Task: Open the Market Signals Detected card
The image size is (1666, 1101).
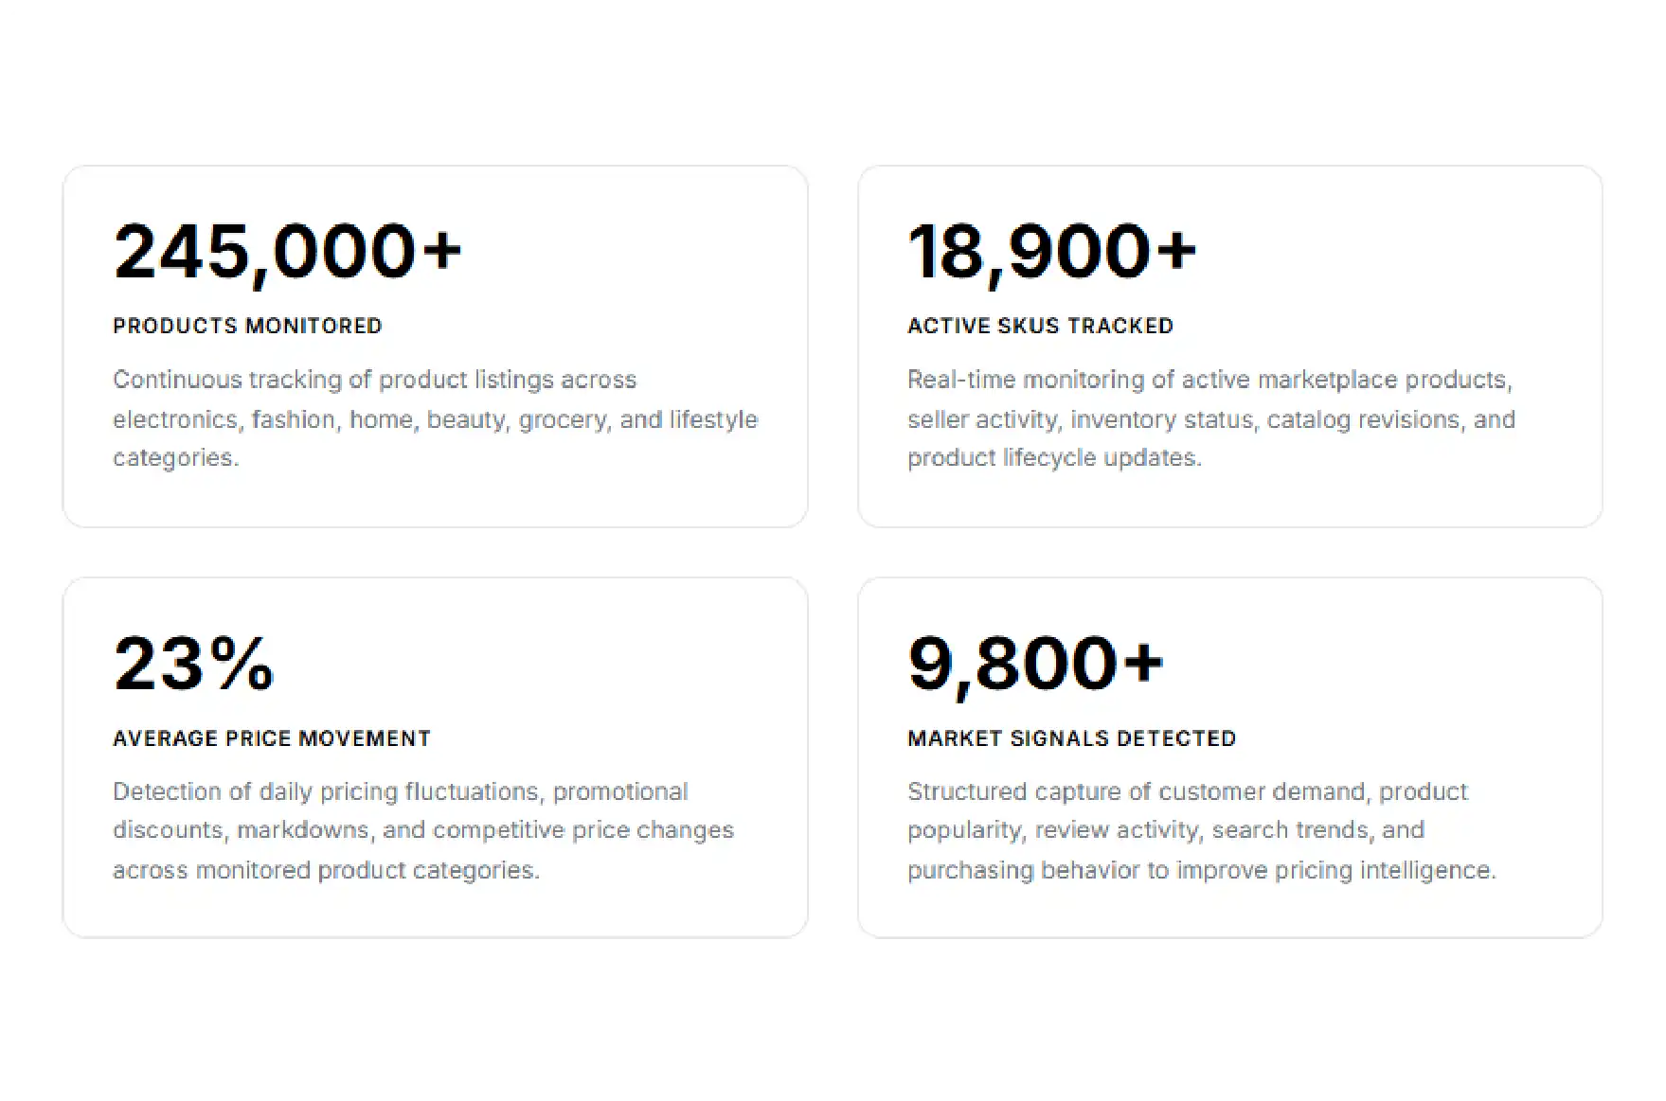Action: (1229, 757)
